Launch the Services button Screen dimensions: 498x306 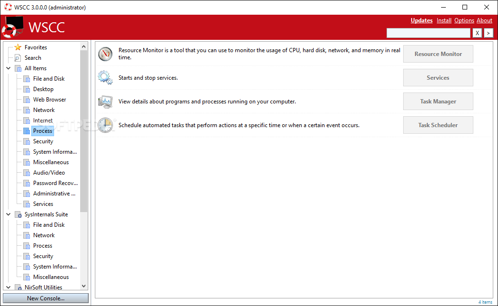438,77
